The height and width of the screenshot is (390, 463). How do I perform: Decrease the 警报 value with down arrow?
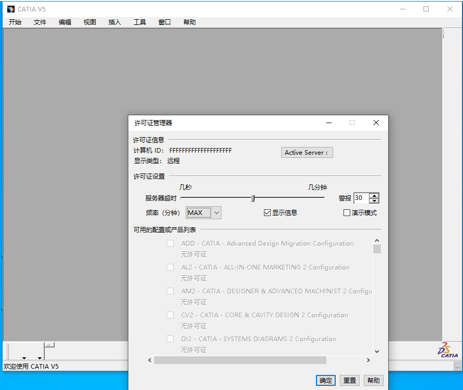tap(374, 200)
